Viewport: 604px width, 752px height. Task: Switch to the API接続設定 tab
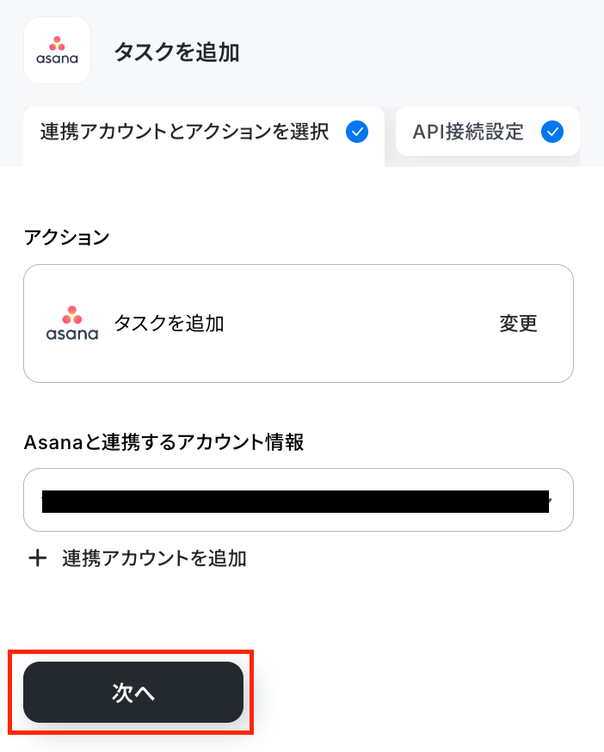[488, 132]
